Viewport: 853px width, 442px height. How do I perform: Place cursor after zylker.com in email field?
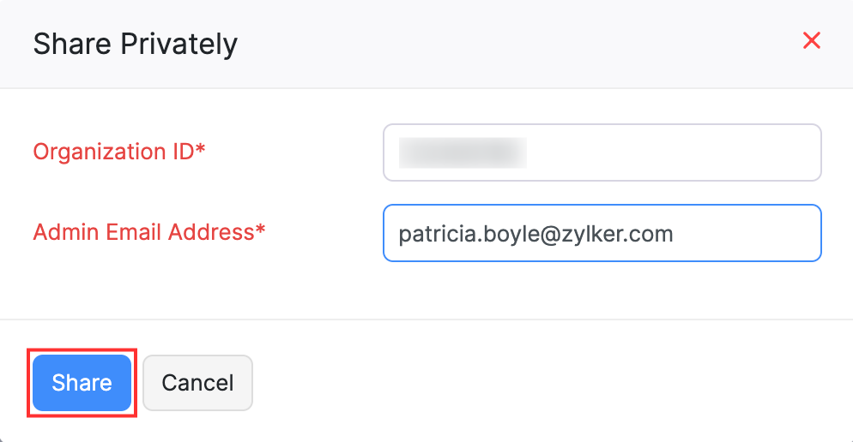[x=675, y=233]
